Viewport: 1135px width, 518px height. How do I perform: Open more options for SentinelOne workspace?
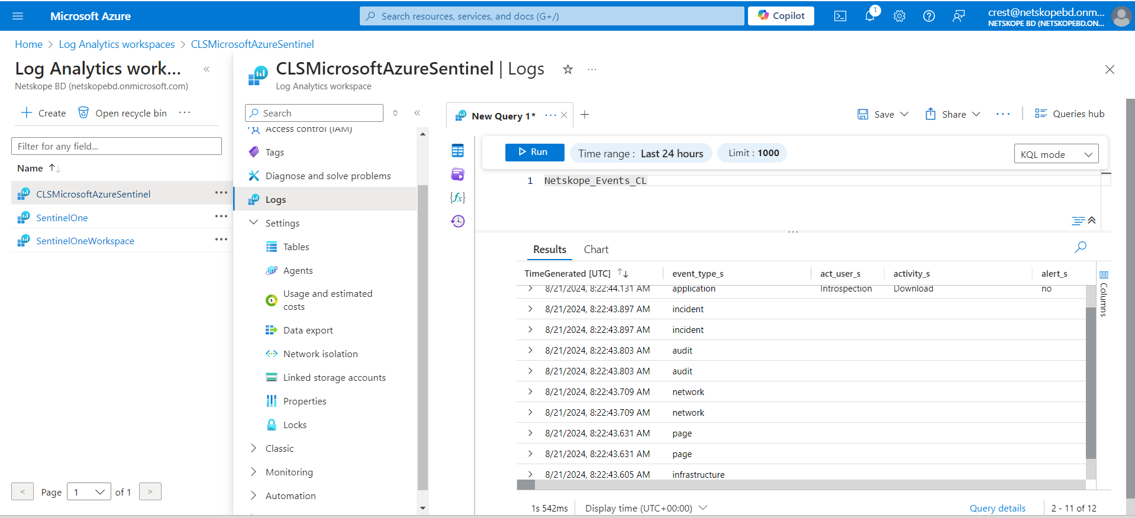coord(221,216)
